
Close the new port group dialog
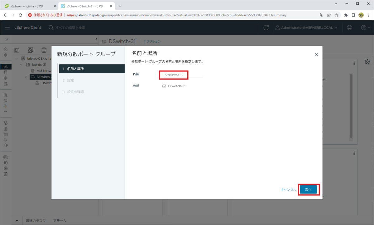click(316, 54)
